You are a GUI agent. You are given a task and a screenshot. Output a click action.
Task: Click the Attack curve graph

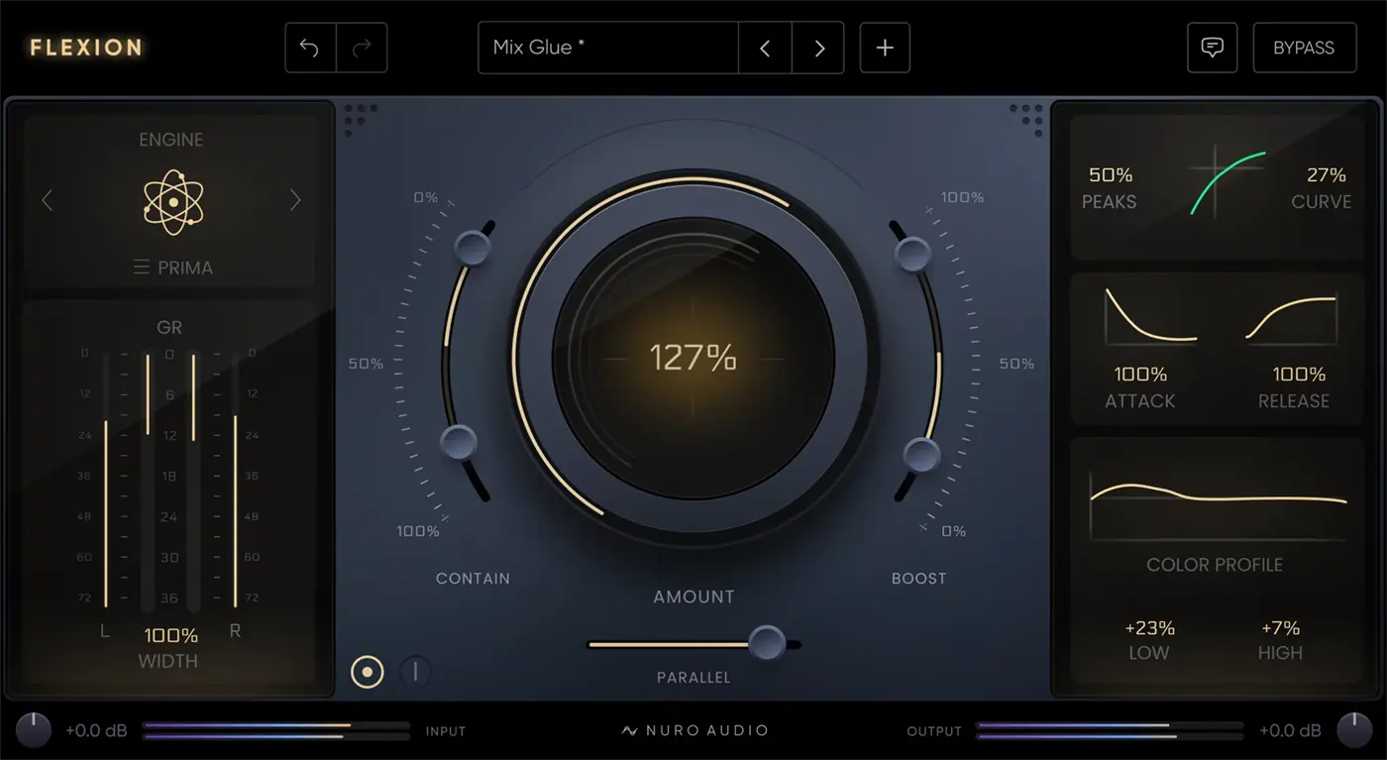click(1151, 316)
